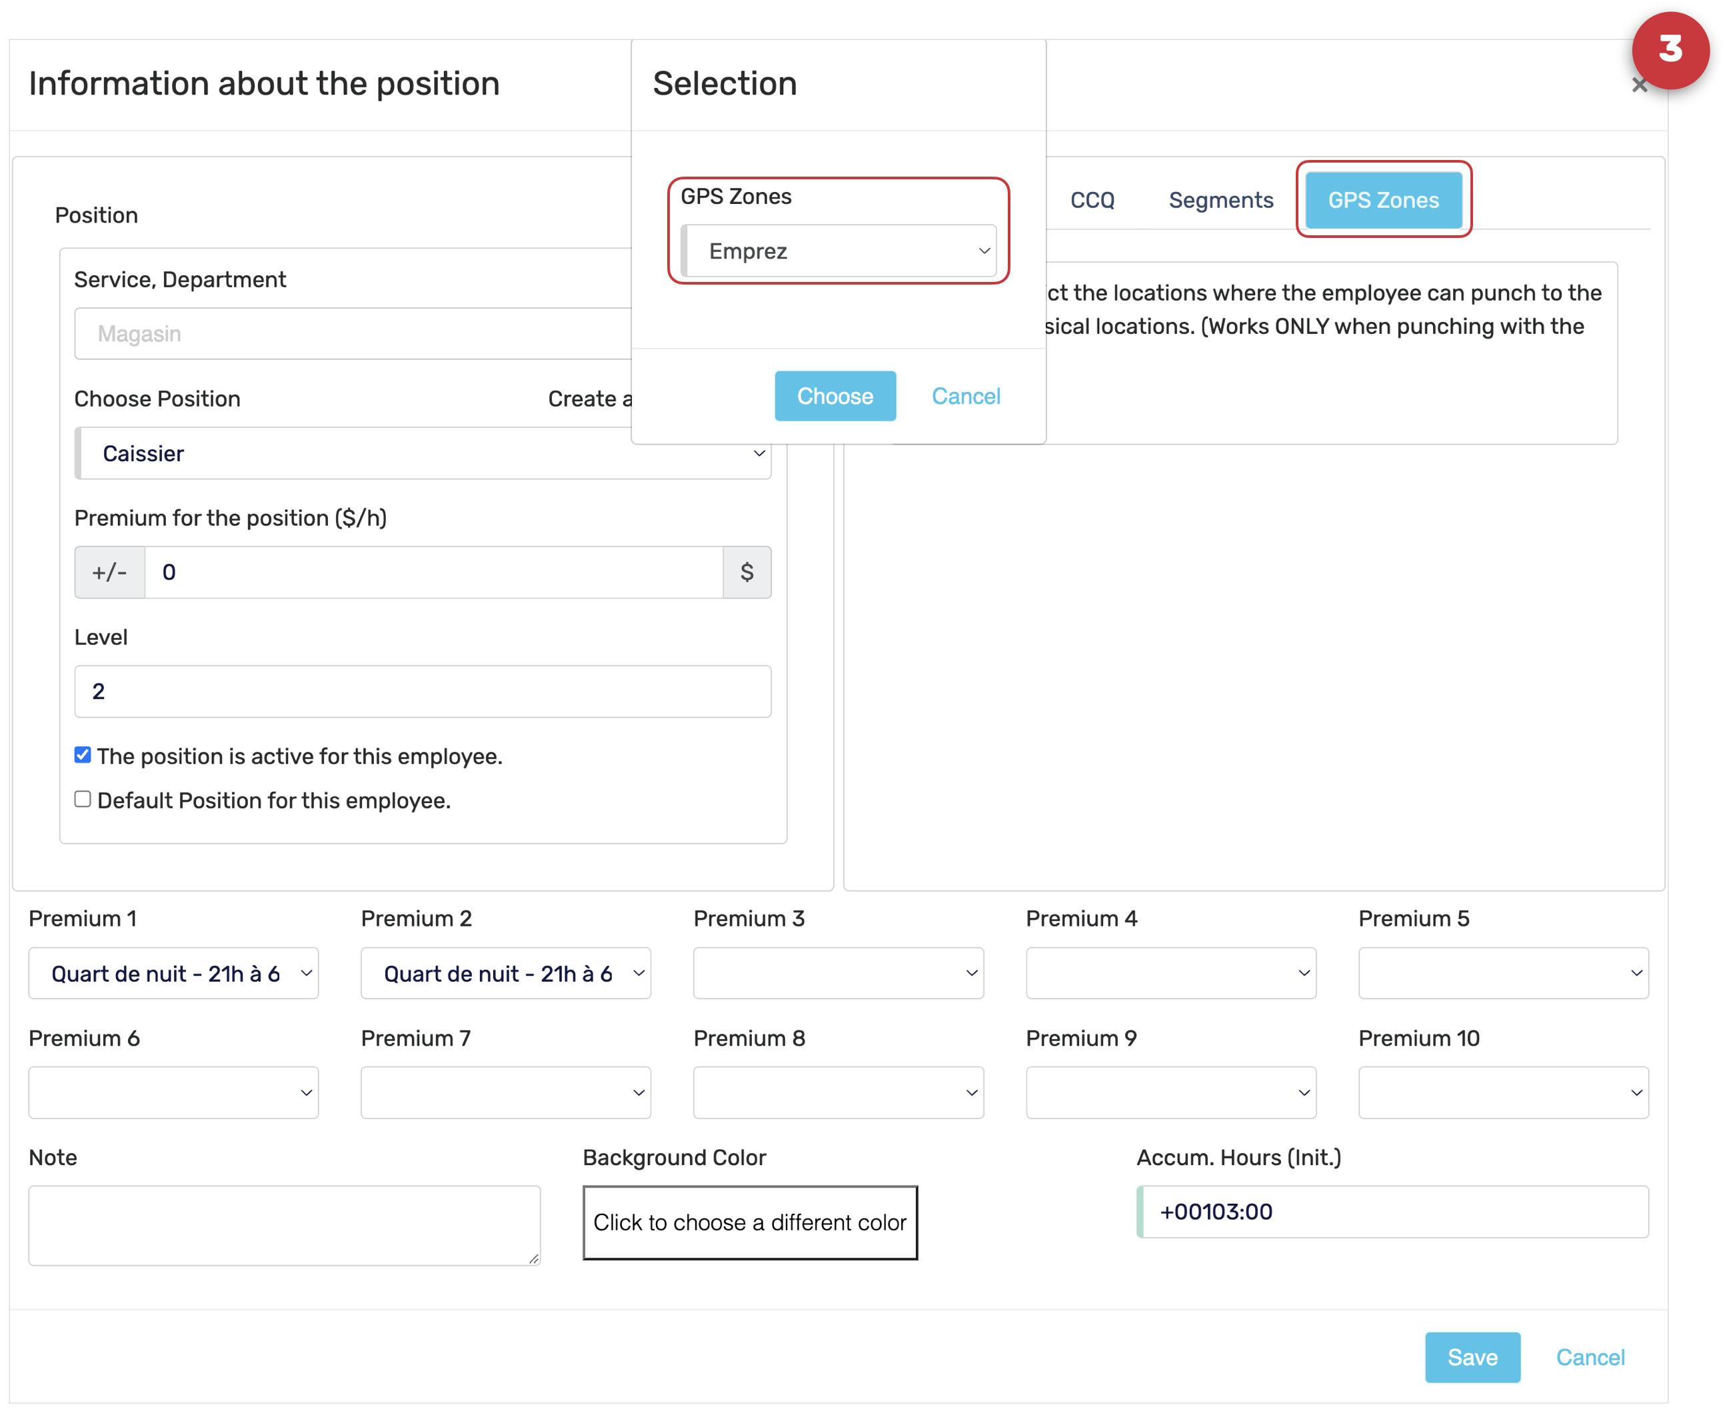Viewport: 1725px width, 1413px height.
Task: Open the Premium 1 dropdown
Action: pos(173,974)
